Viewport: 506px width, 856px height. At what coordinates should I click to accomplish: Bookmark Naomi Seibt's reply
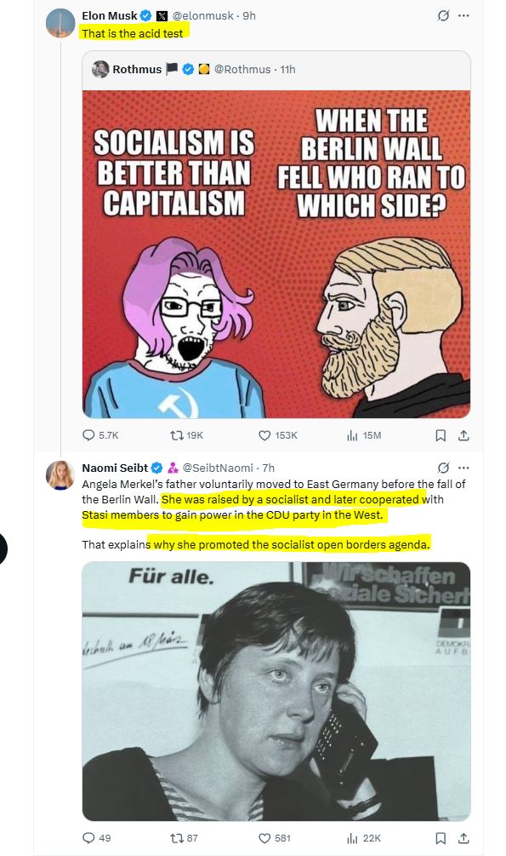[441, 838]
